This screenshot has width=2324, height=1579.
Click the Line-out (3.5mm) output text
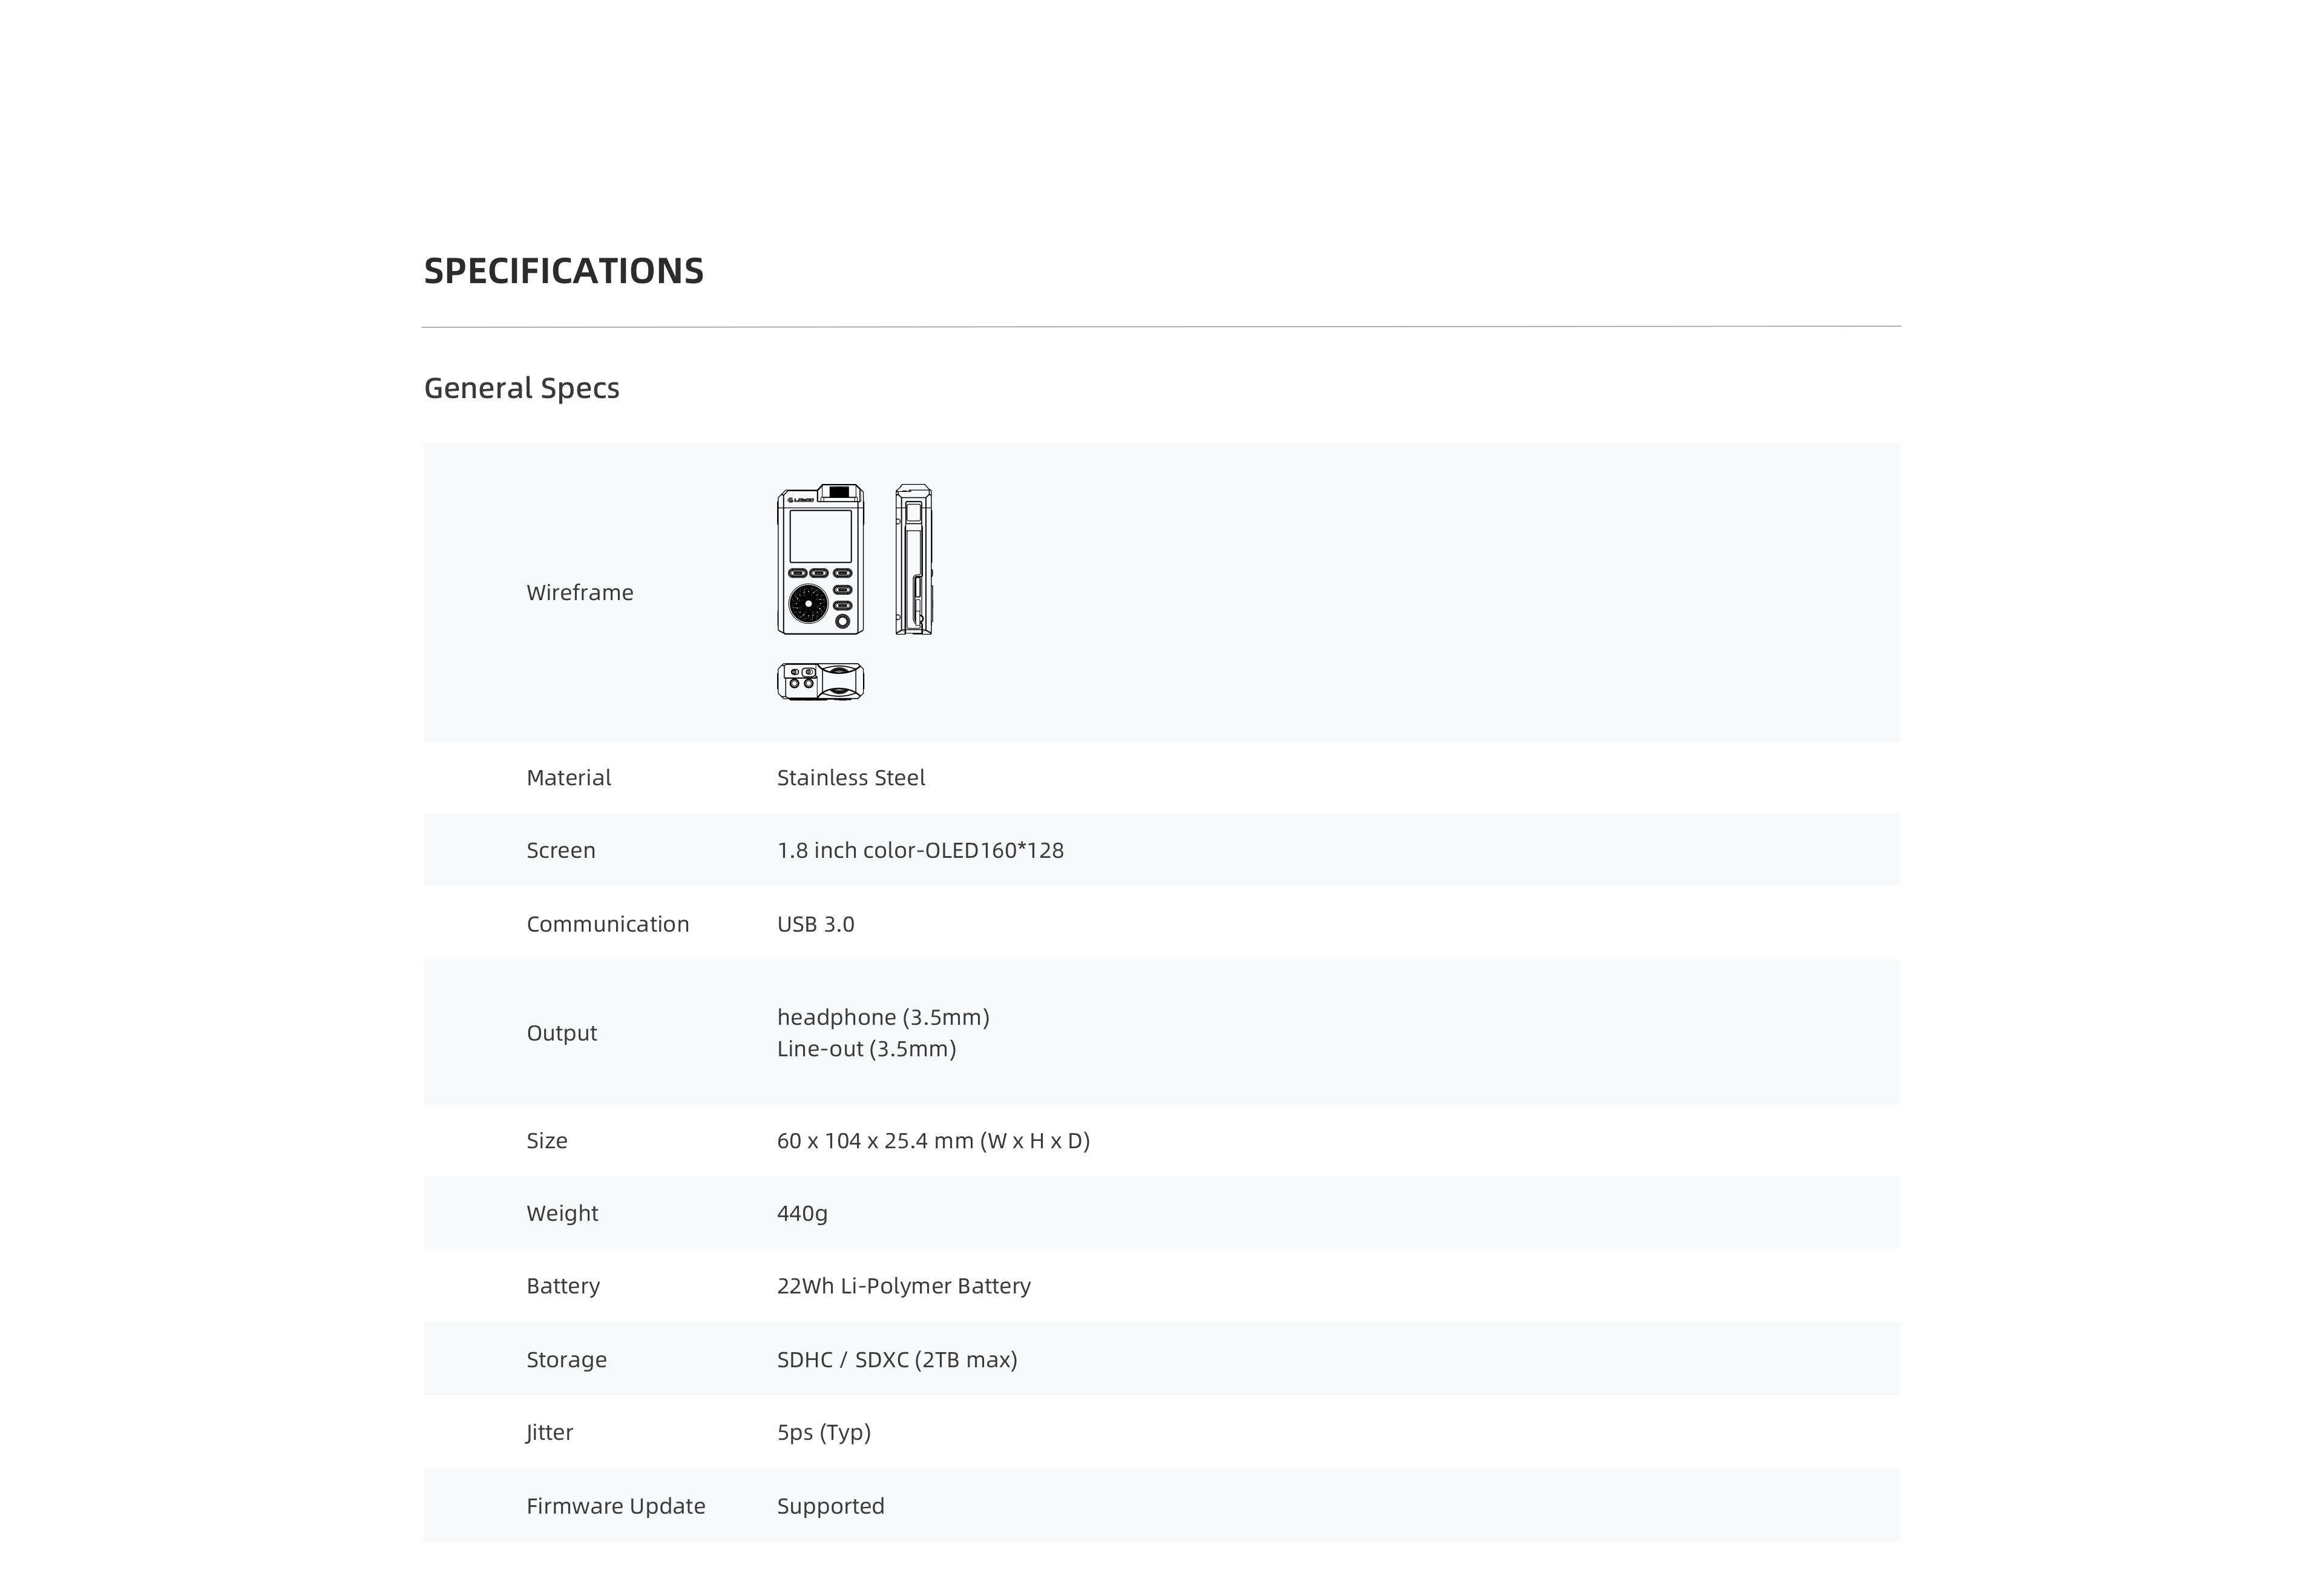(866, 1048)
